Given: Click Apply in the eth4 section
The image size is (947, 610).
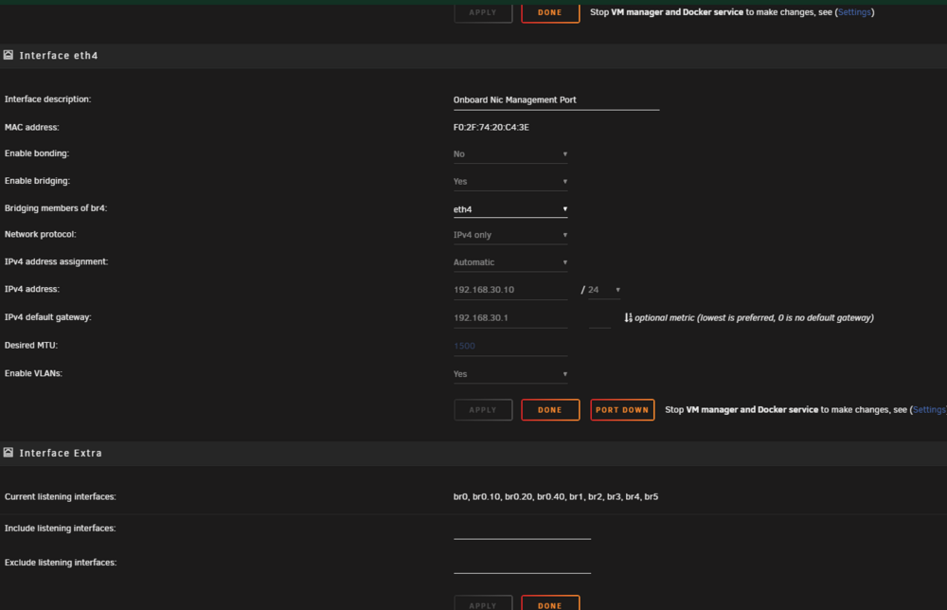Looking at the screenshot, I should (483, 409).
